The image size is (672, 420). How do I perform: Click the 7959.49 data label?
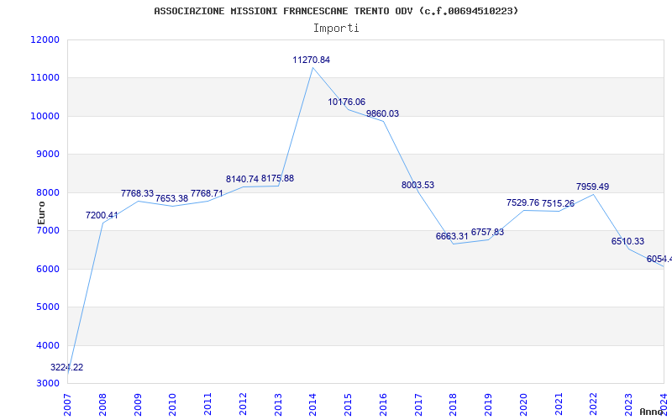[x=593, y=186]
